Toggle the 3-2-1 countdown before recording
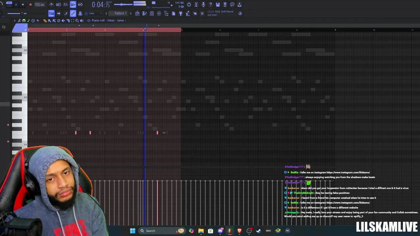Image resolution: width=420 pixels, height=236 pixels. 66,5
